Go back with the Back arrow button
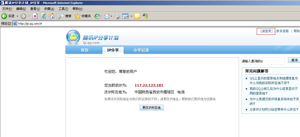This screenshot has height=137, width=300. [8, 16]
